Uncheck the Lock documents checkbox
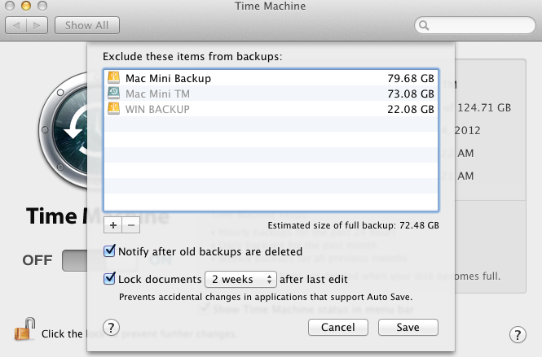The height and width of the screenshot is (357, 542). click(111, 279)
